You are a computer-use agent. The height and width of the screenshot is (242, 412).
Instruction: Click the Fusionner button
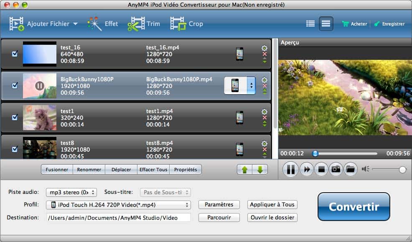[57, 170]
